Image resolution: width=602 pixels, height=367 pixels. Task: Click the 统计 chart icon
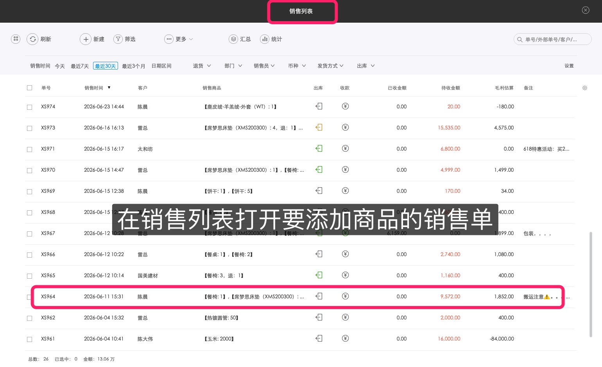pos(265,39)
